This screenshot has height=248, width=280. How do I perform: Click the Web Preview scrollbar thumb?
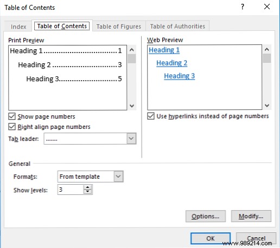pyautogui.click(x=267, y=58)
